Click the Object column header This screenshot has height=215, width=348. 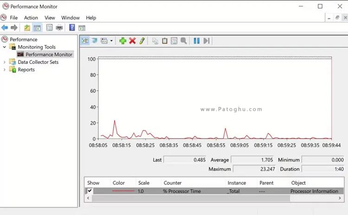point(298,183)
